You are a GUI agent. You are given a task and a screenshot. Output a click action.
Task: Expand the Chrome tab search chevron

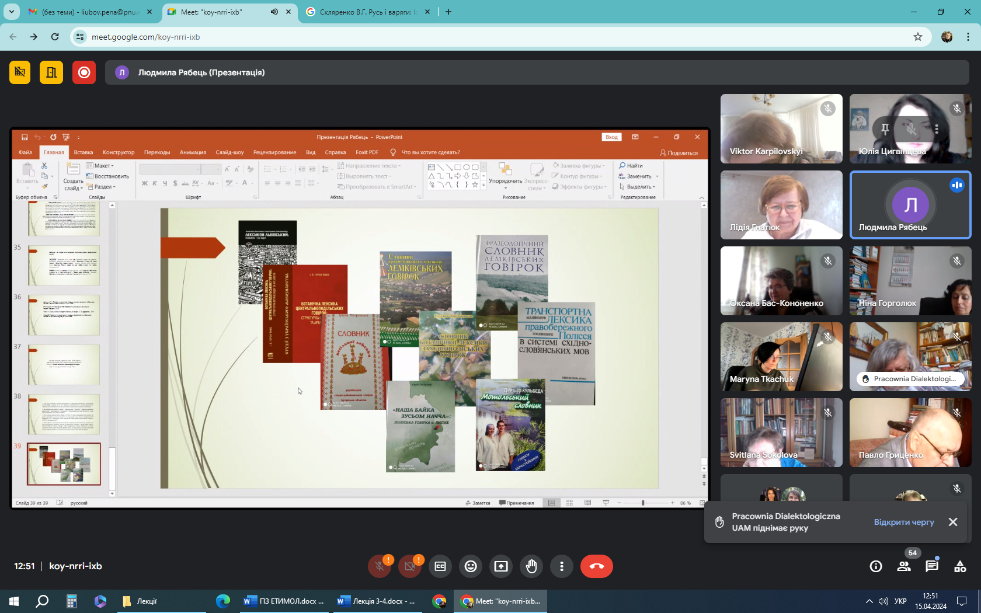click(x=11, y=12)
